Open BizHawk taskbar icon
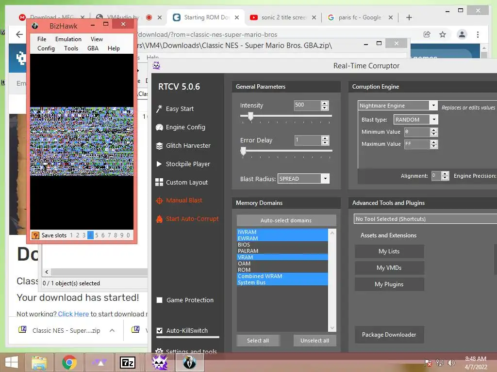 tap(190, 362)
